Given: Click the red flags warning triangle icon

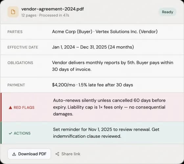Looking at the screenshot, I should click(11, 108).
